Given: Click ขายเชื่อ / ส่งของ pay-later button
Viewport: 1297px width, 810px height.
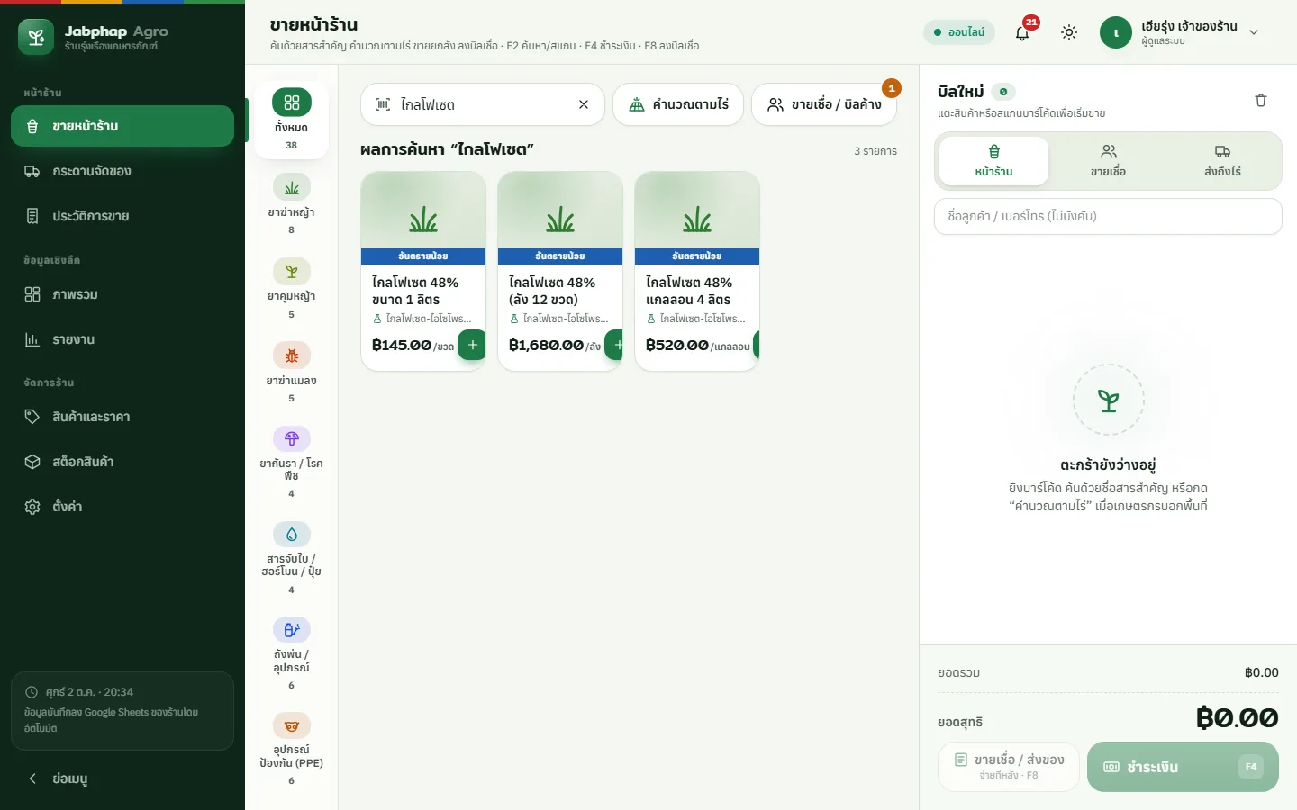Looking at the screenshot, I should tap(1008, 767).
